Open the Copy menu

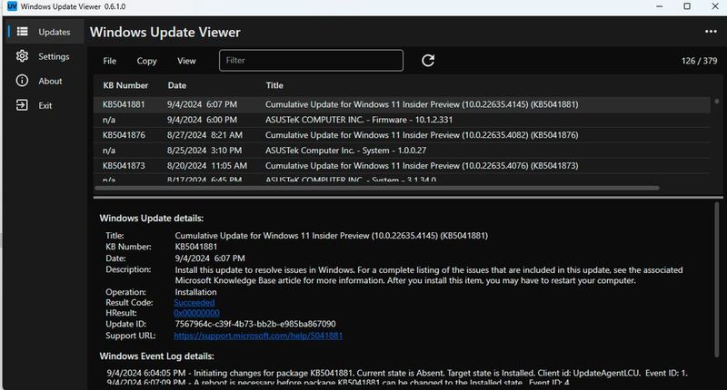coord(146,61)
